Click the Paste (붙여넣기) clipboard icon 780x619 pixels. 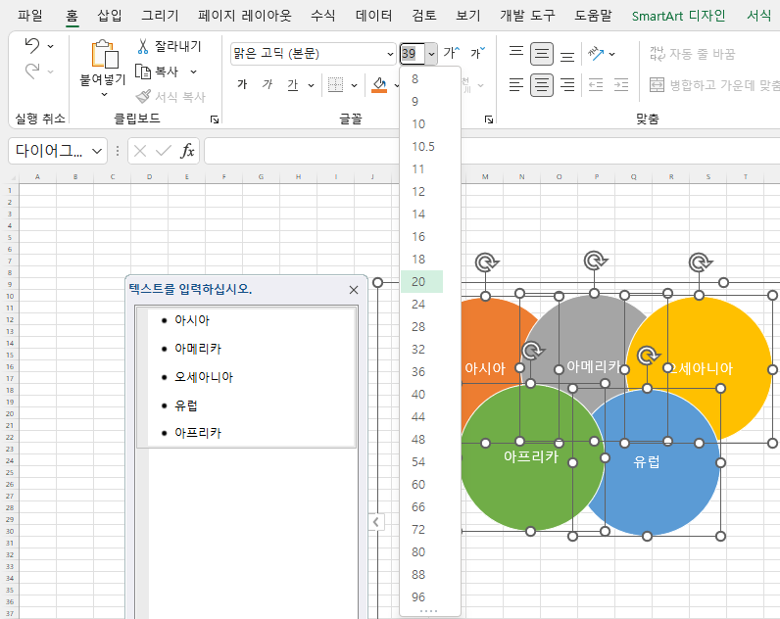[104, 54]
